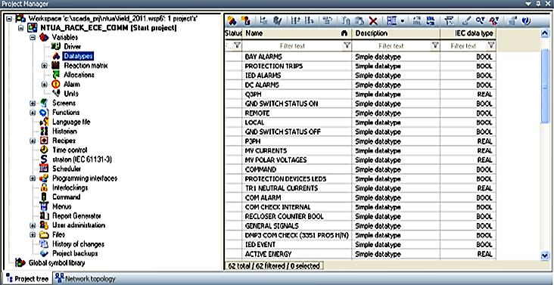The image size is (554, 285).
Task: Sort by the Description column header
Action: point(396,33)
